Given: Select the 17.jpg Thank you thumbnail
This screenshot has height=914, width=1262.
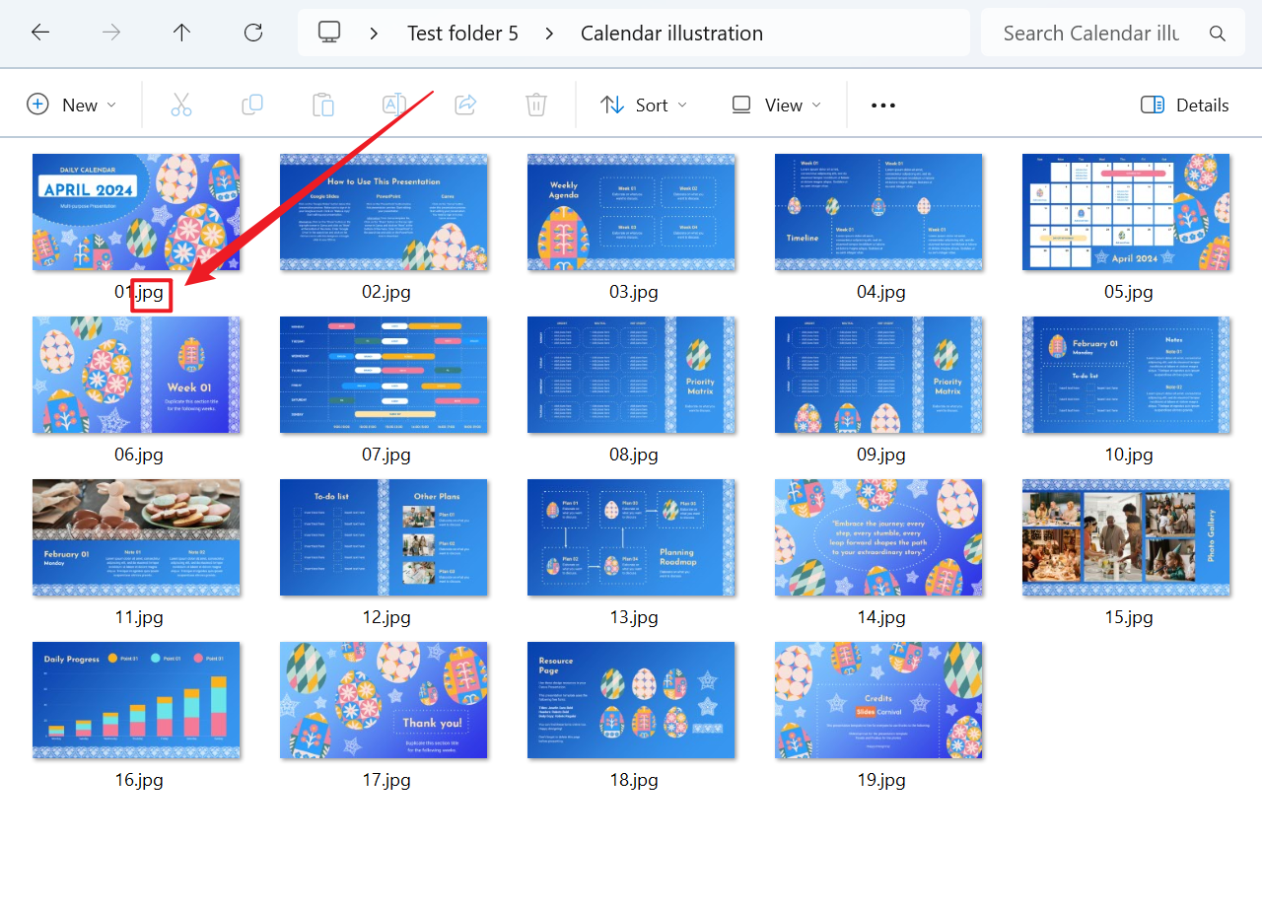Looking at the screenshot, I should click(384, 700).
